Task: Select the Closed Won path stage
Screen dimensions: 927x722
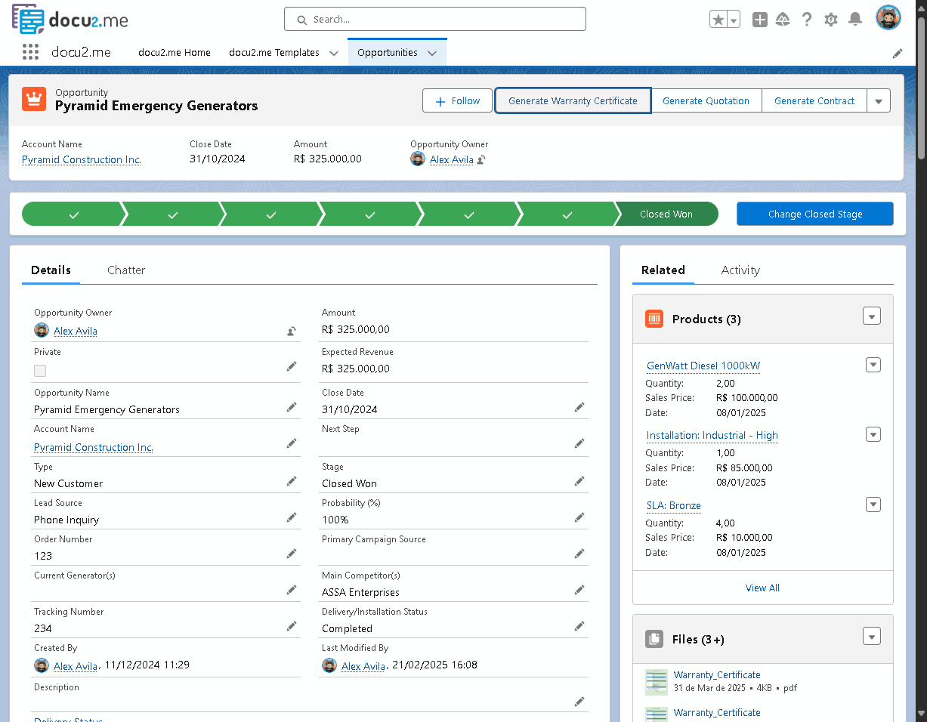Action: coord(666,214)
